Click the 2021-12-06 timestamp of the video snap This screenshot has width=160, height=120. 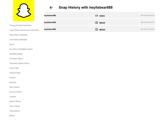click(x=148, y=15)
